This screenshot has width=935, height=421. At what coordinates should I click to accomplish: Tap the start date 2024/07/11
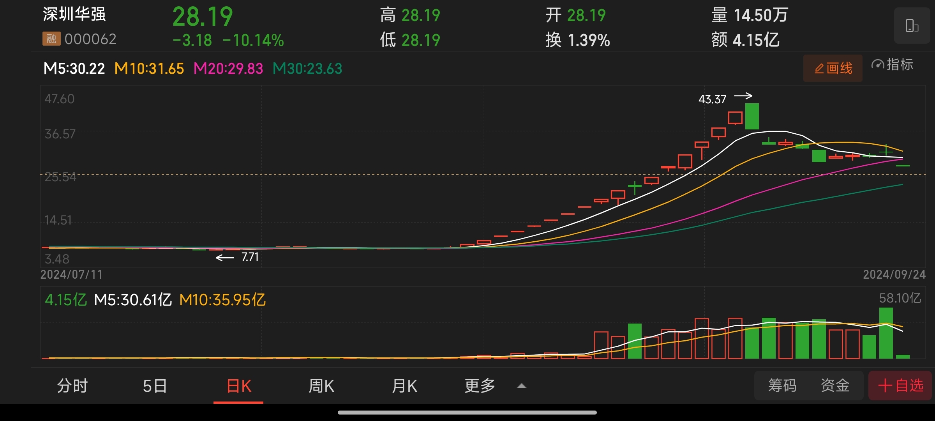pyautogui.click(x=72, y=274)
